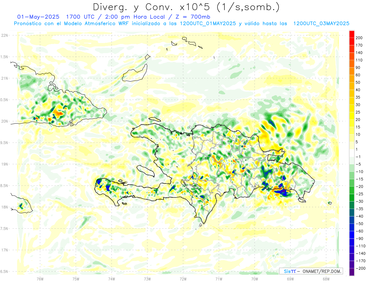Screen dimensions: 366x283
Task: Click the '9.5N' latitude label
Action: click(4, 143)
